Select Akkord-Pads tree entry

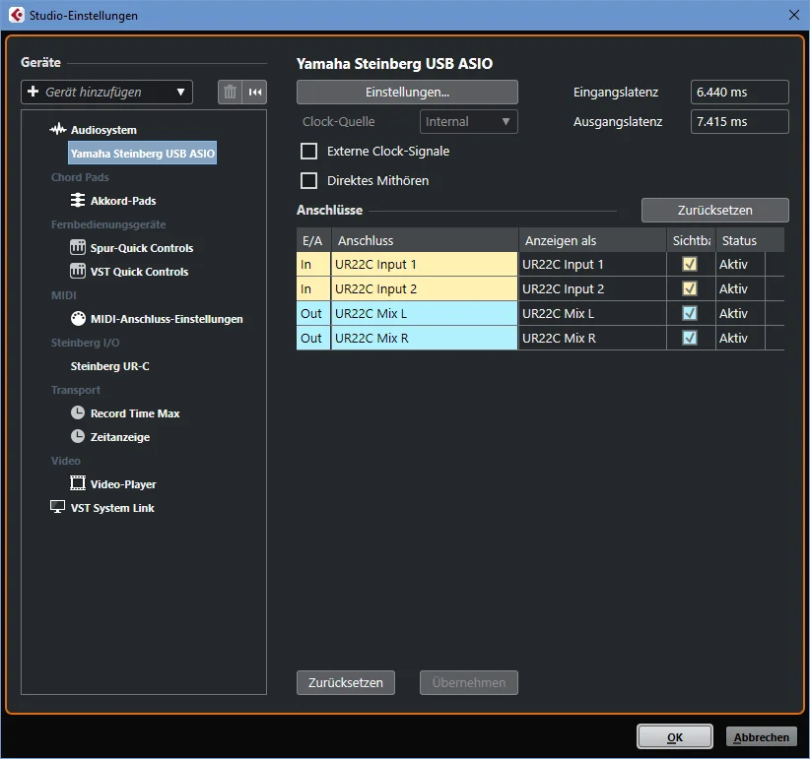pyautogui.click(x=123, y=201)
